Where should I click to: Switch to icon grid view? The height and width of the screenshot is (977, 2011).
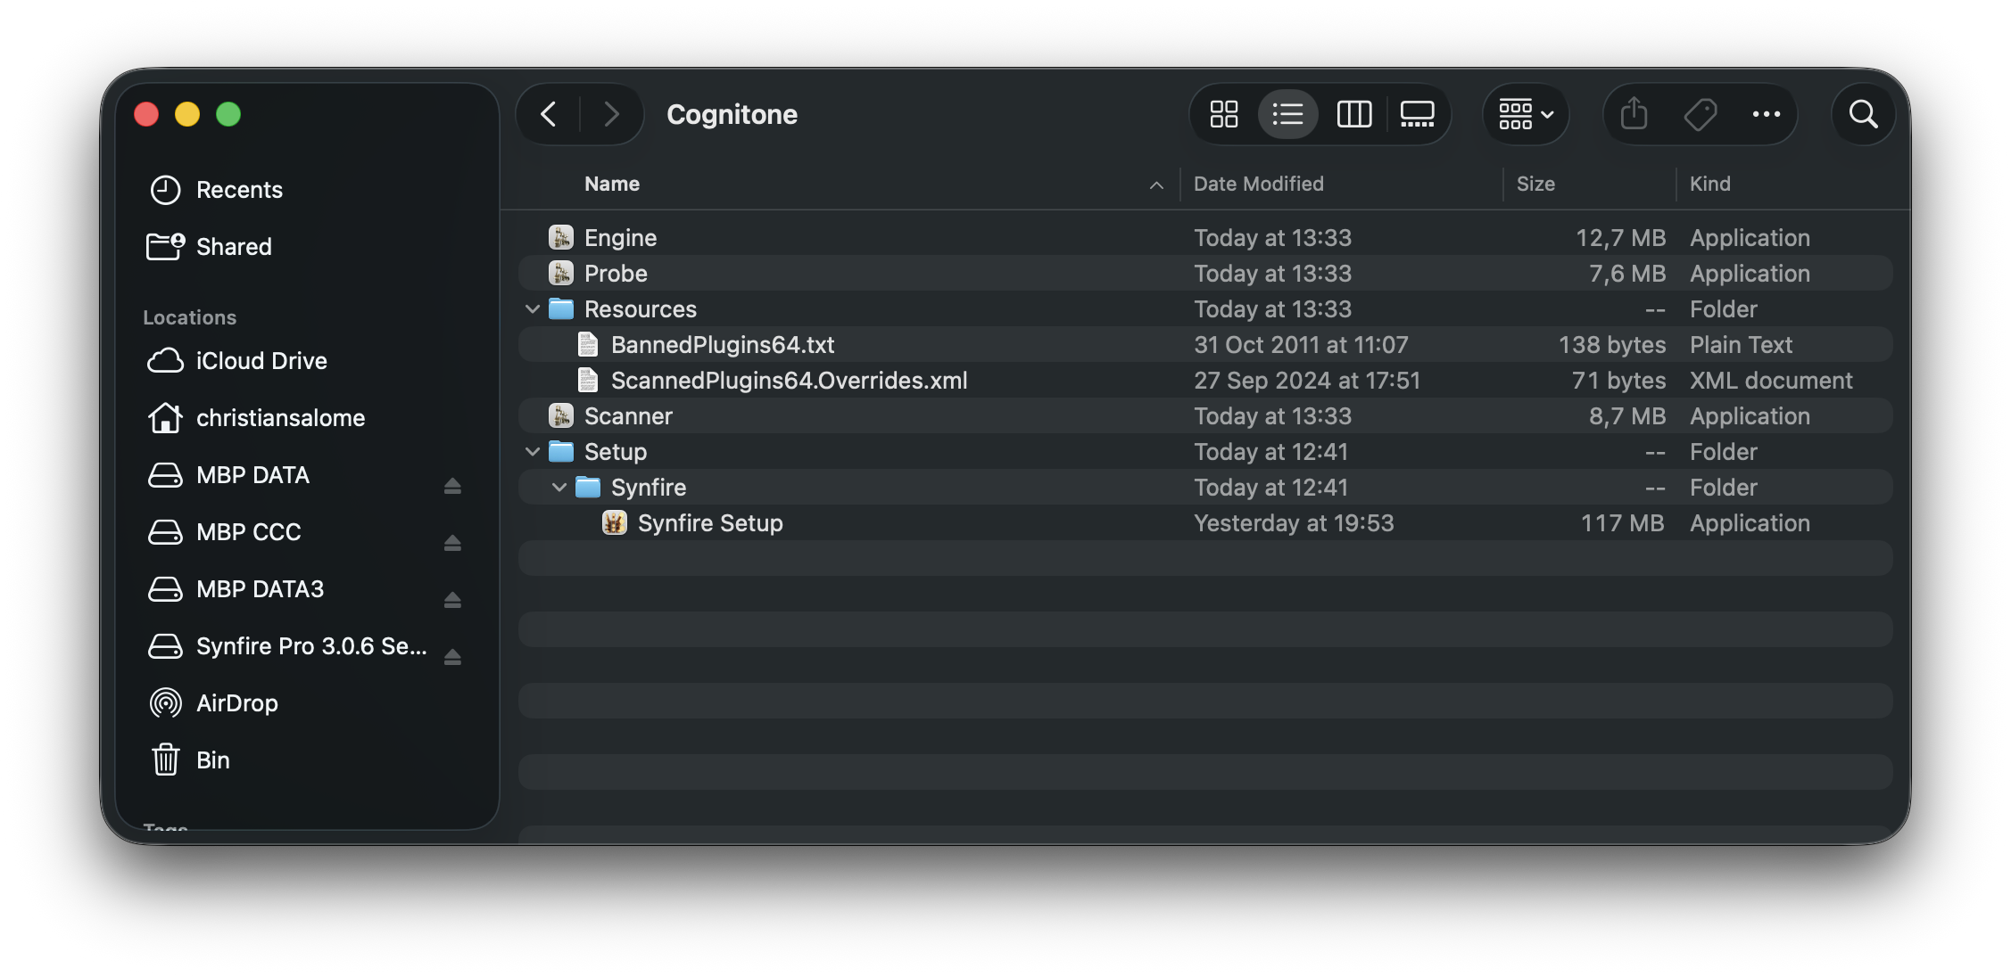(1223, 114)
